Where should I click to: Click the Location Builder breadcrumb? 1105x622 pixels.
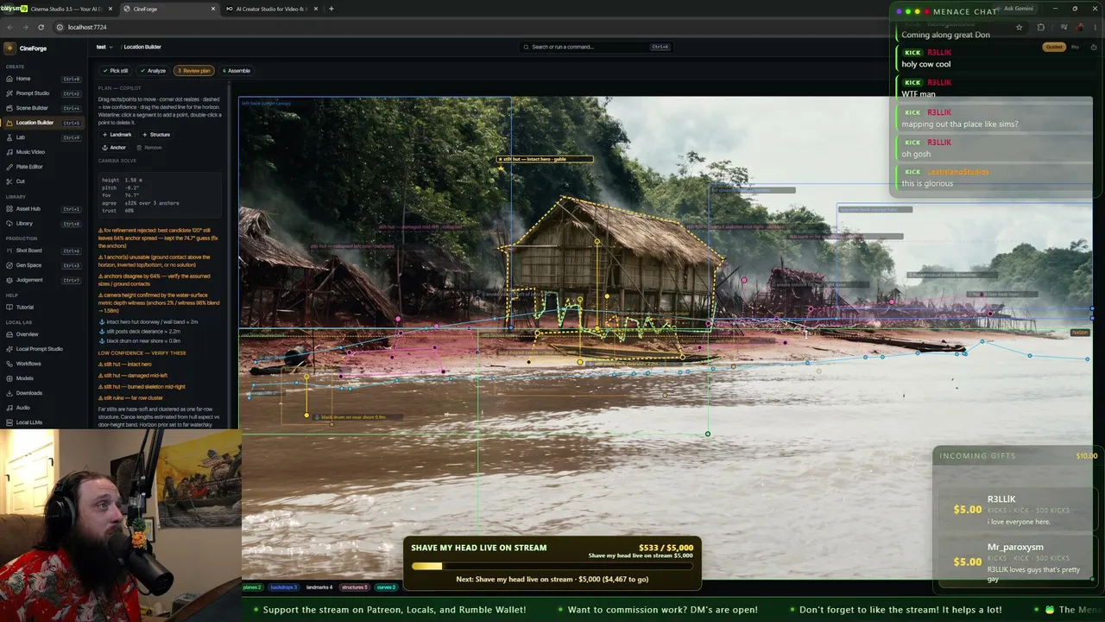click(x=142, y=47)
